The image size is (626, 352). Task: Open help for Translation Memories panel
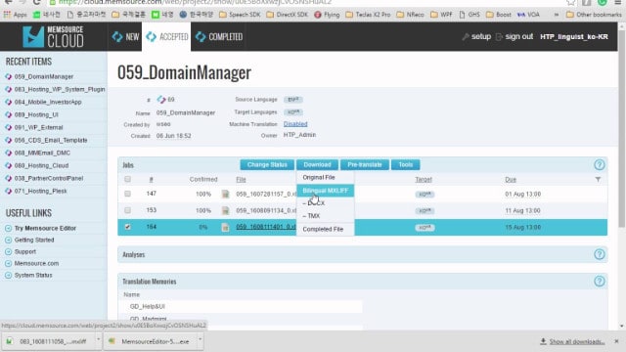[600, 282]
